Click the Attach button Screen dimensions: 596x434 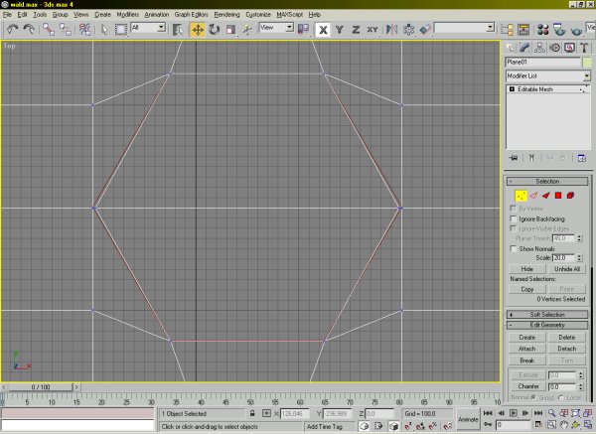tap(526, 349)
